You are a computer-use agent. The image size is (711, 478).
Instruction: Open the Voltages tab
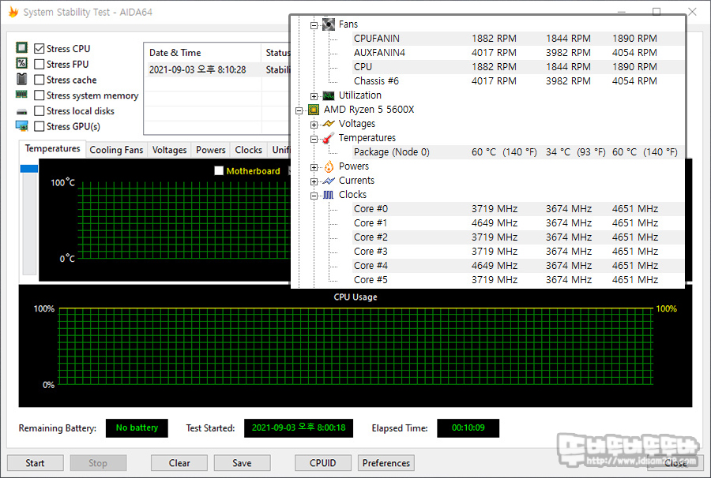(169, 150)
